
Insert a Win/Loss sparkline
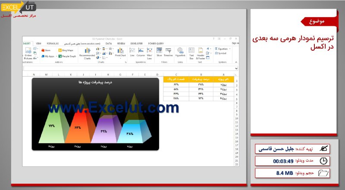149,54
